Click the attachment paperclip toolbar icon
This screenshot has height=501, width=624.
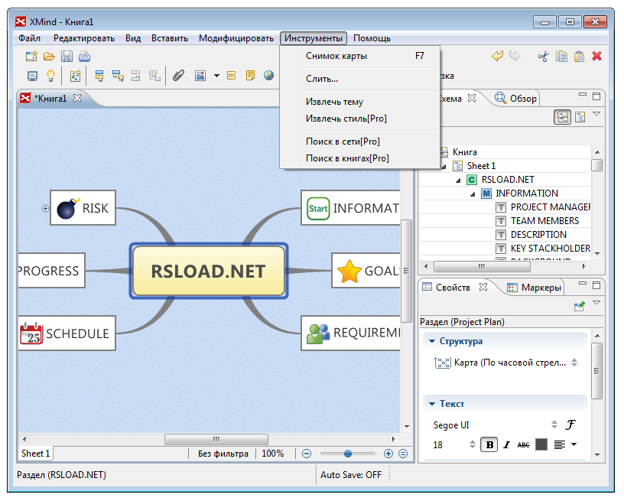(177, 76)
